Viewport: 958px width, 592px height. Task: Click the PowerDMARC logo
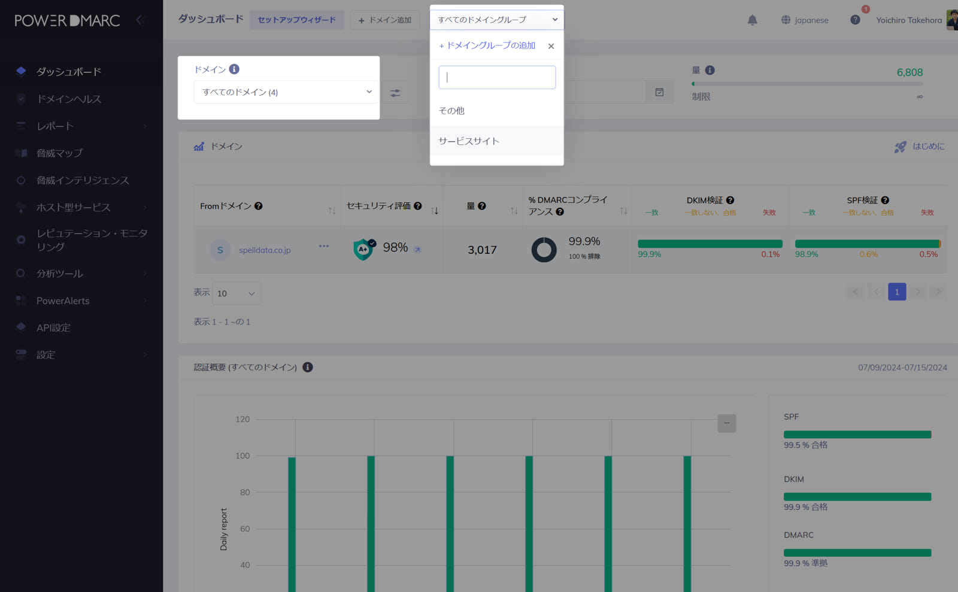67,20
